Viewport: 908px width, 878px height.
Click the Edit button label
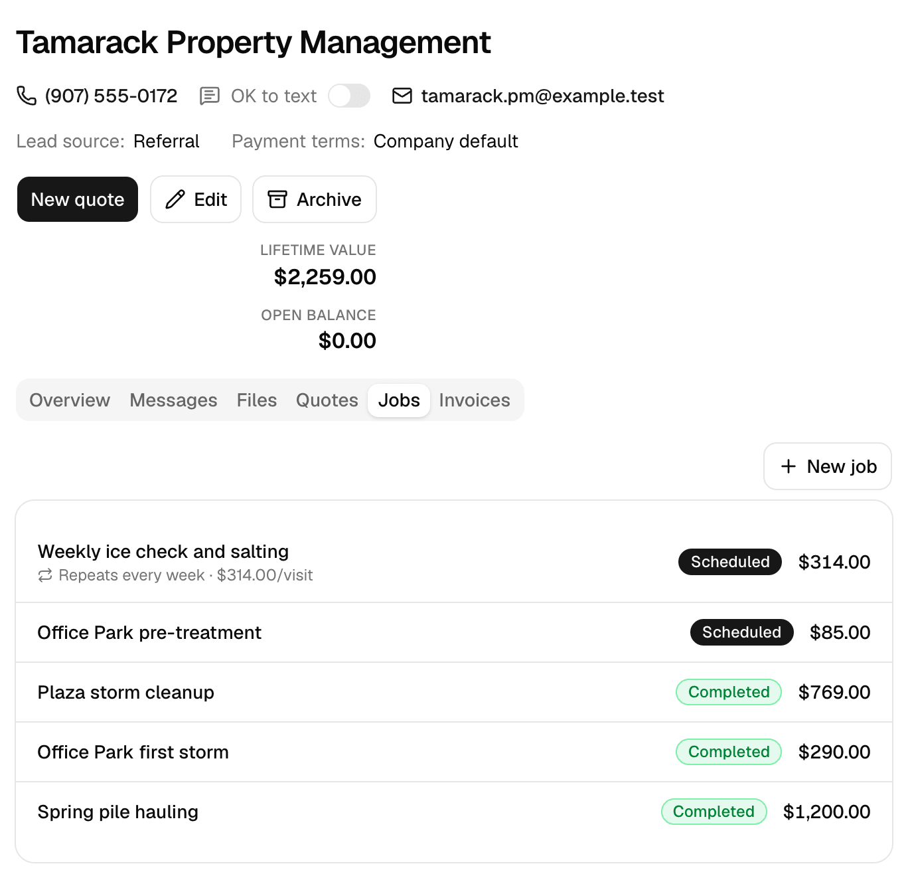[210, 199]
